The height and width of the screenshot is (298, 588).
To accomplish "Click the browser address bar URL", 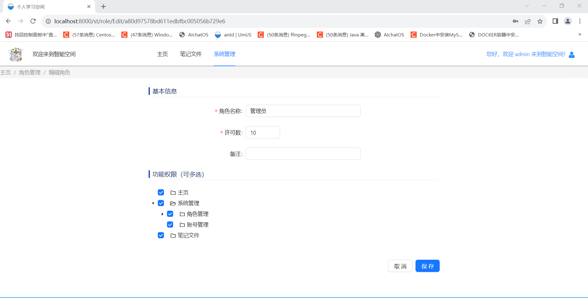I will coord(140,21).
